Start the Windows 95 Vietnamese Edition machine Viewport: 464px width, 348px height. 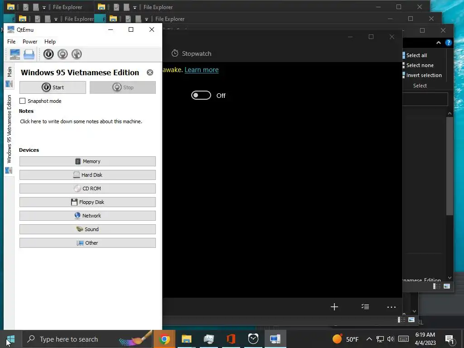pyautogui.click(x=53, y=87)
